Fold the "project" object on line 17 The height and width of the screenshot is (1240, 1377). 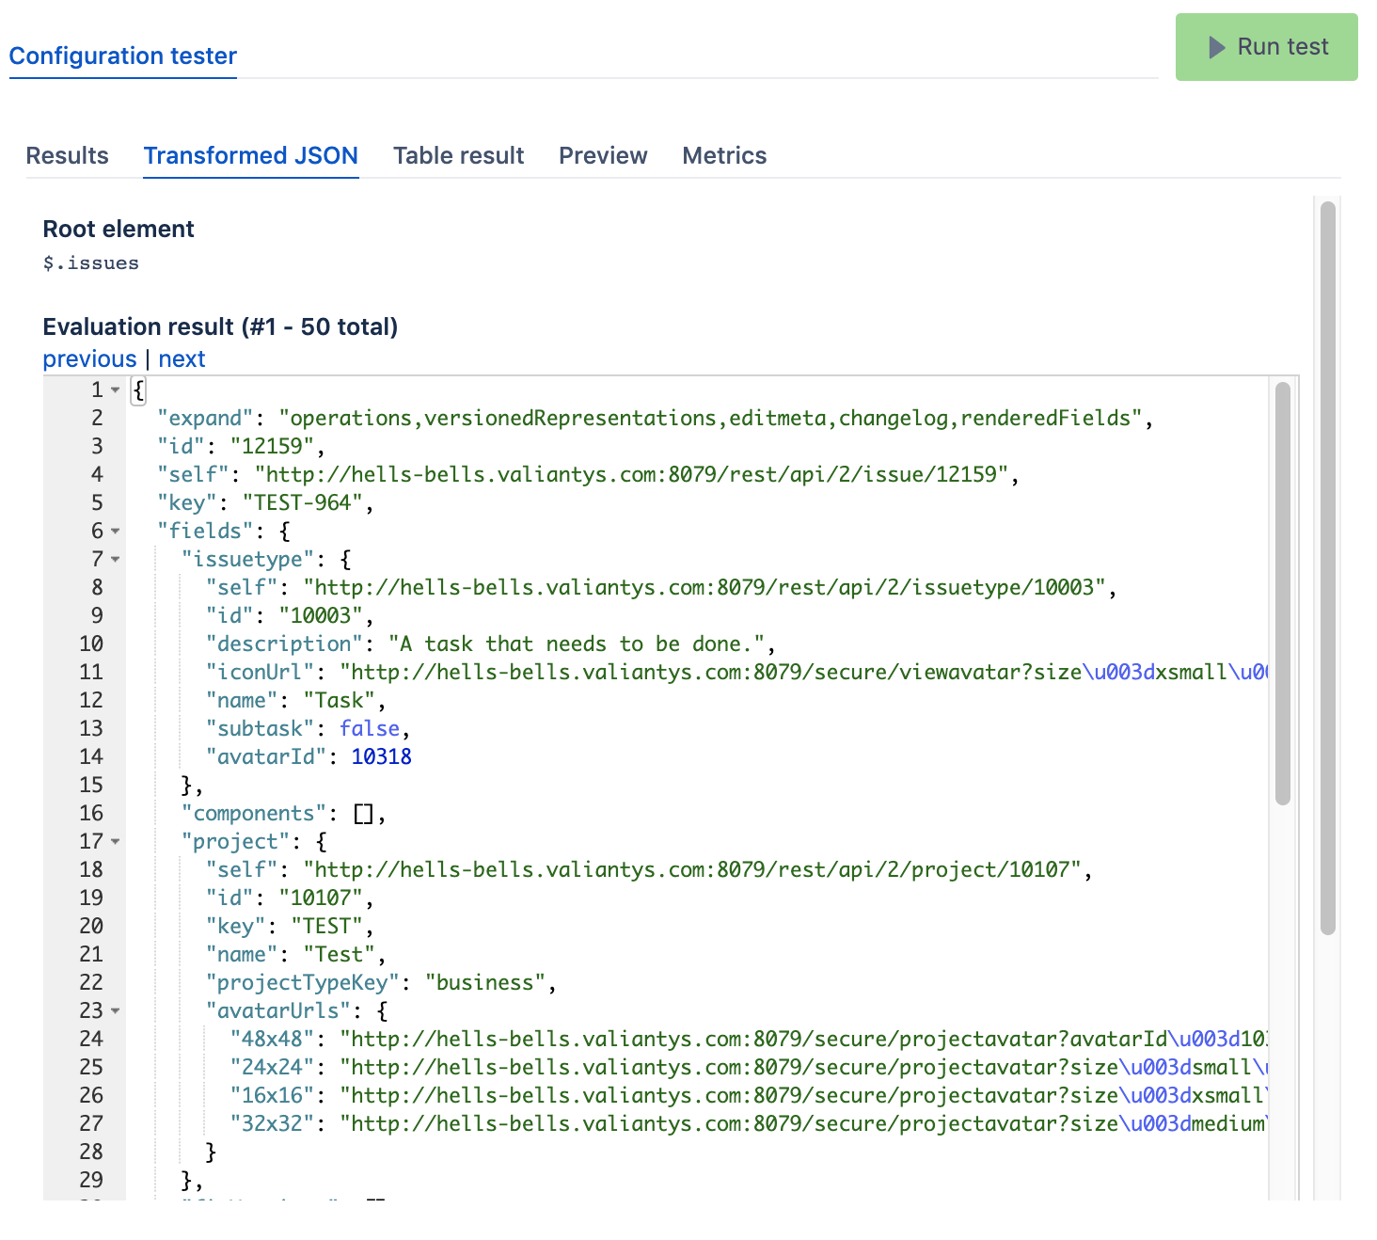[116, 842]
